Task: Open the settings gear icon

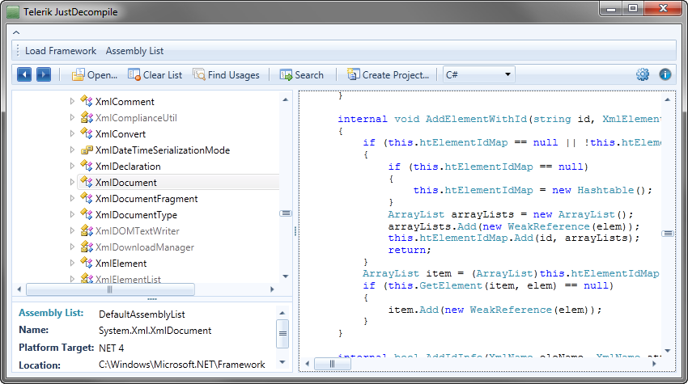Action: [643, 74]
